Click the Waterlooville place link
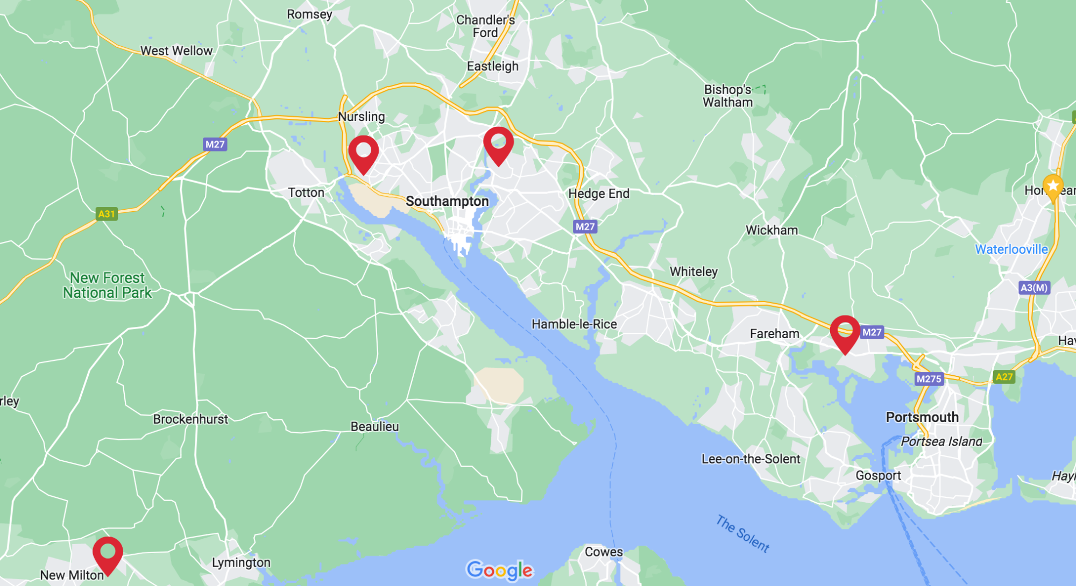The width and height of the screenshot is (1076, 586). coord(1011,249)
